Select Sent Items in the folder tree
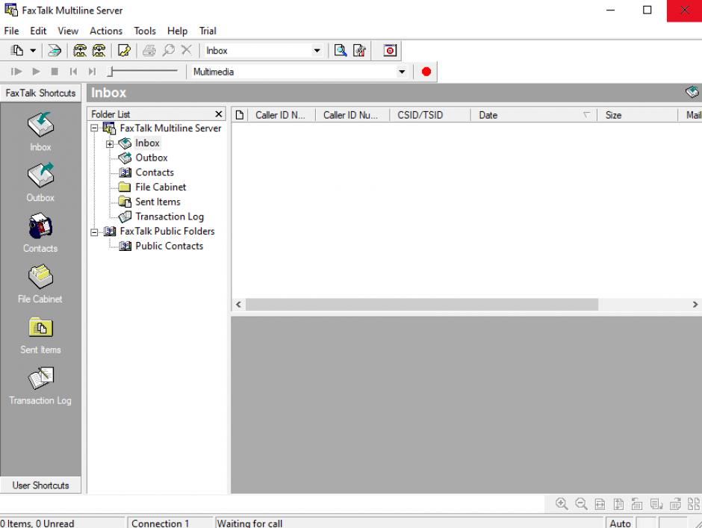This screenshot has width=702, height=528. tap(158, 202)
